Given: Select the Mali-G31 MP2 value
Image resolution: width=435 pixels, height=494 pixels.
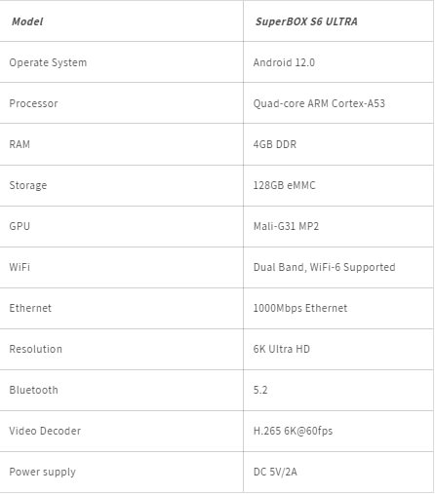Looking at the screenshot, I should pyautogui.click(x=286, y=226).
